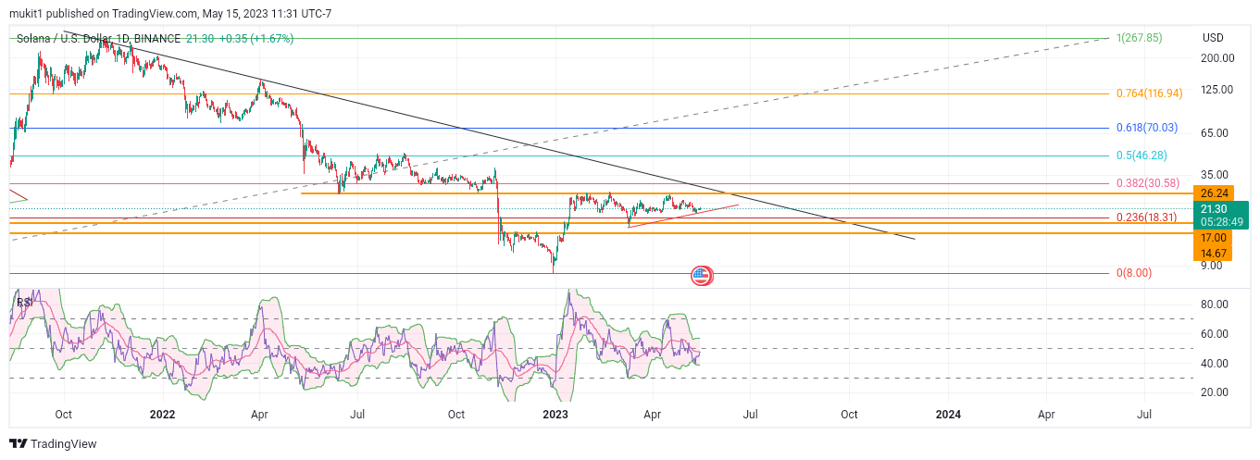This screenshot has height=460, width=1260.
Task: Click the 125.00 price axis value
Action: click(x=1218, y=90)
